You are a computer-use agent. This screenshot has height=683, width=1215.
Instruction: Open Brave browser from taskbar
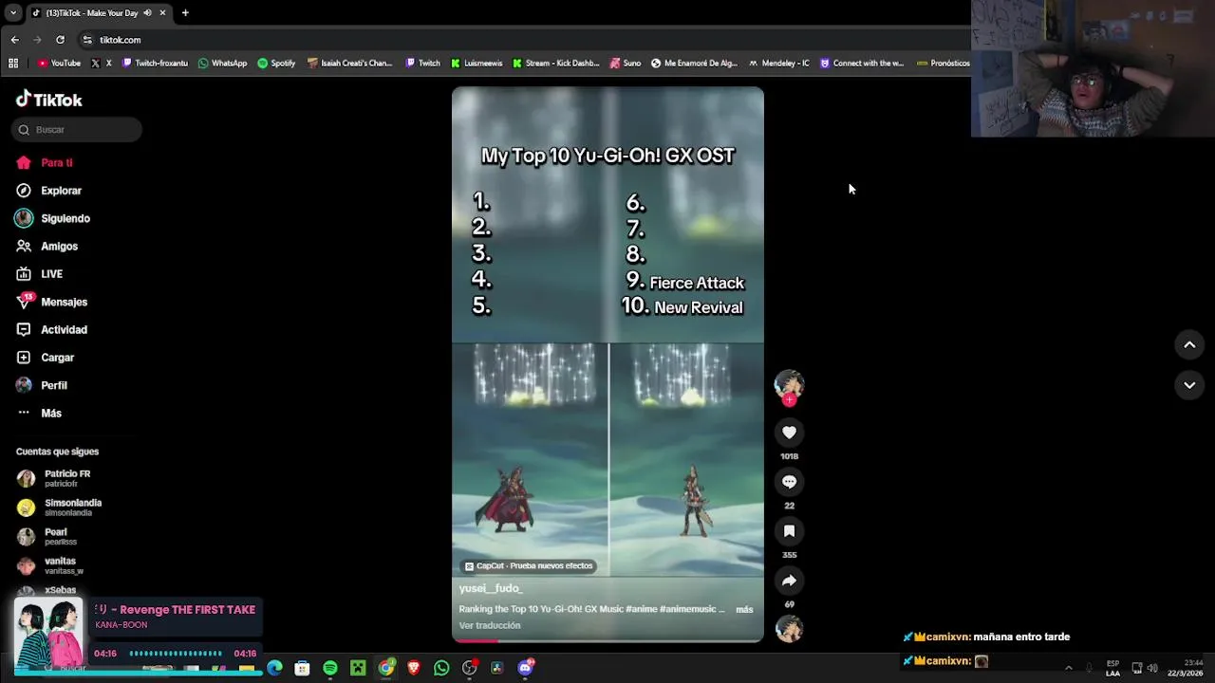pos(414,669)
